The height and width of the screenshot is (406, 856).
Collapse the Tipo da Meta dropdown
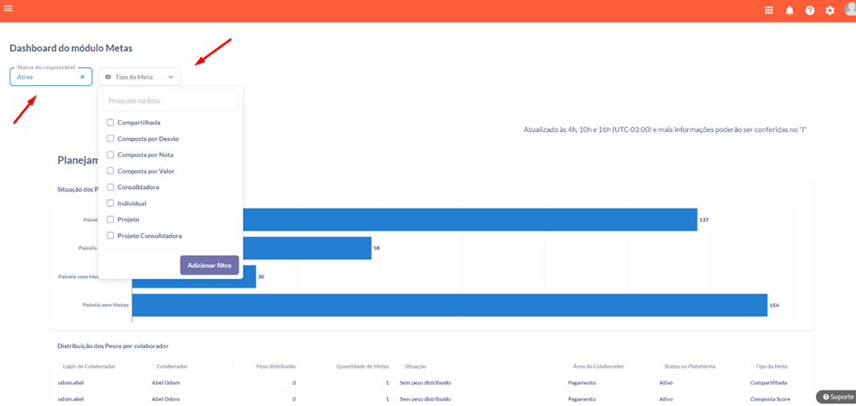pyautogui.click(x=171, y=77)
